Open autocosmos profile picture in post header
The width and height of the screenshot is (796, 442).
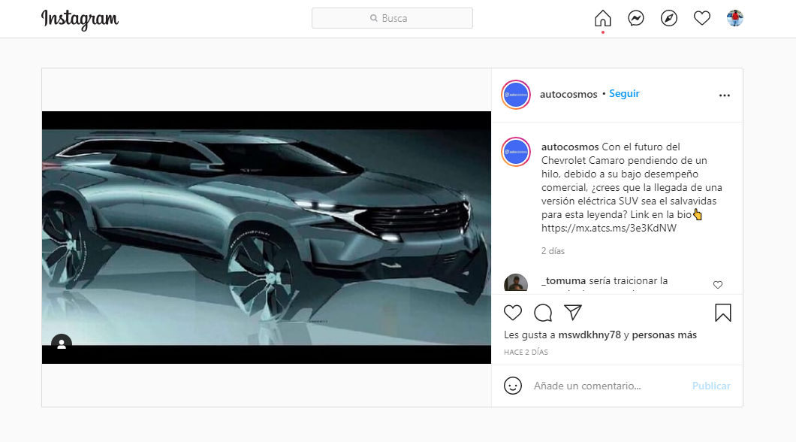516,95
